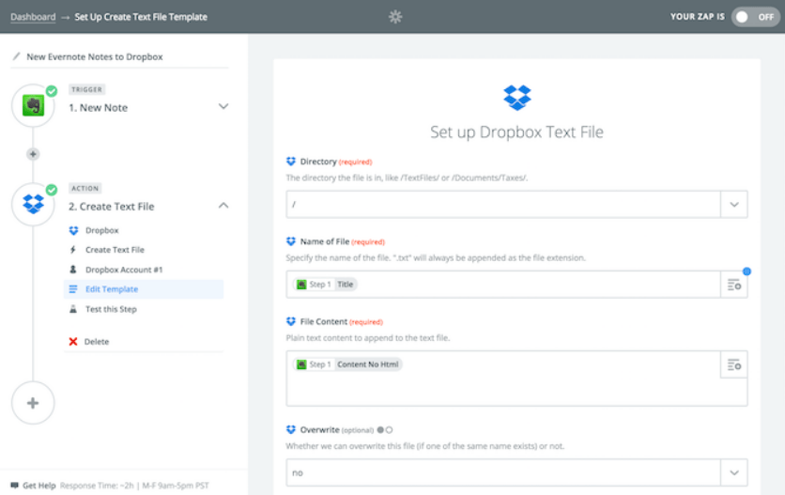785x495 pixels.
Task: Click the Evernote trigger step icon
Action: pyautogui.click(x=33, y=106)
